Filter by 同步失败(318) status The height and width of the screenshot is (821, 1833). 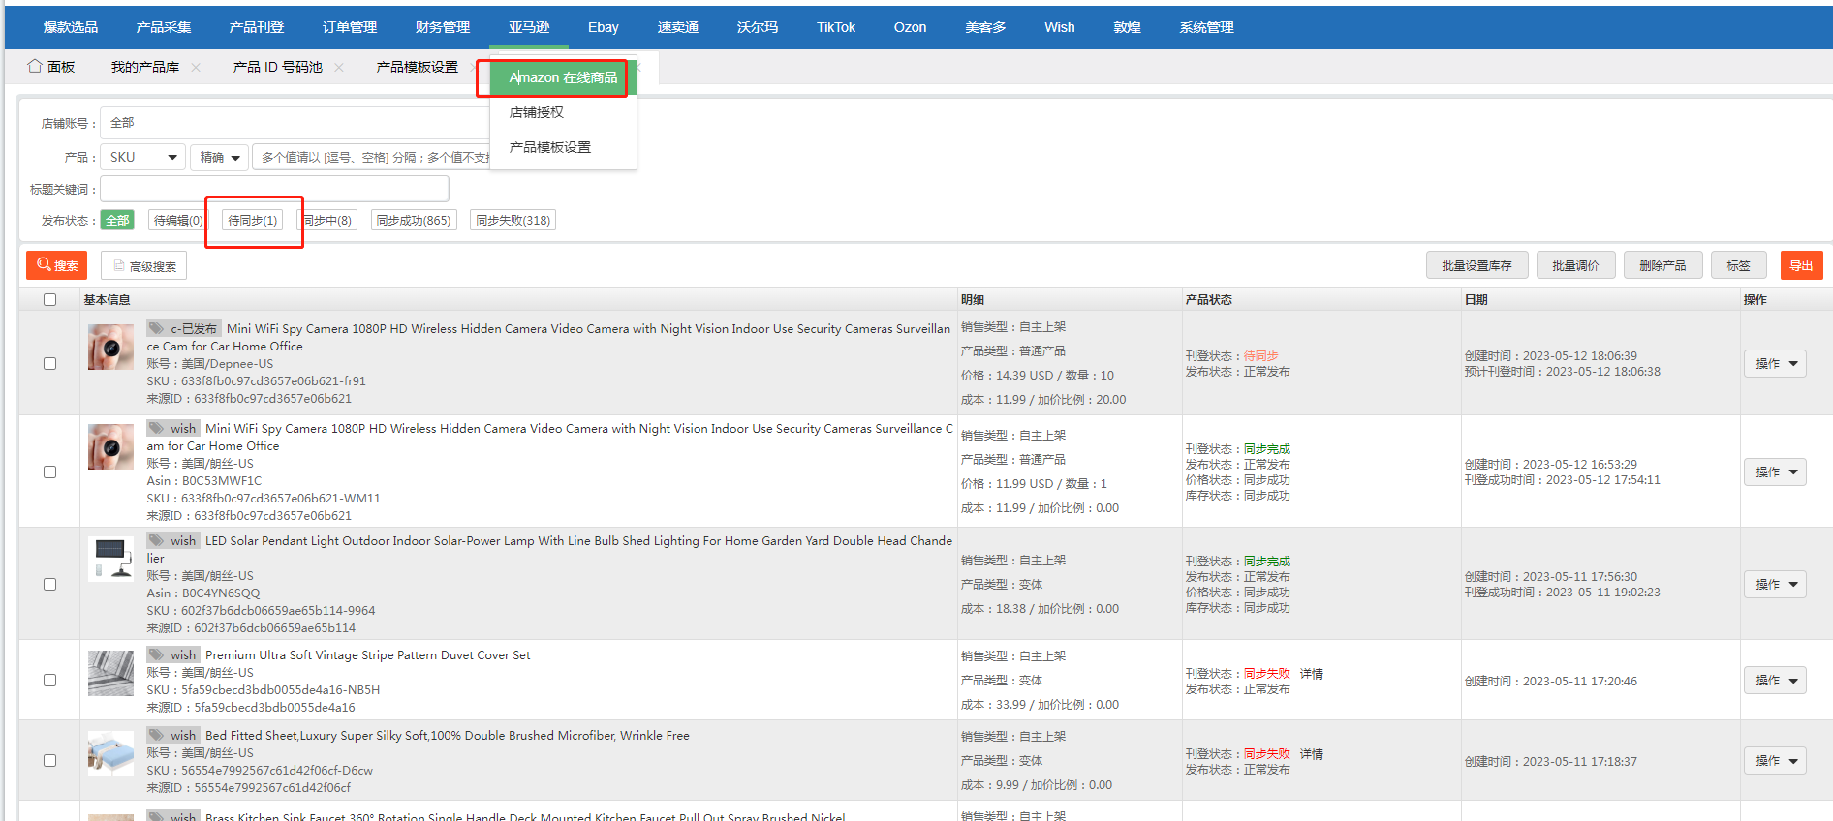(513, 221)
